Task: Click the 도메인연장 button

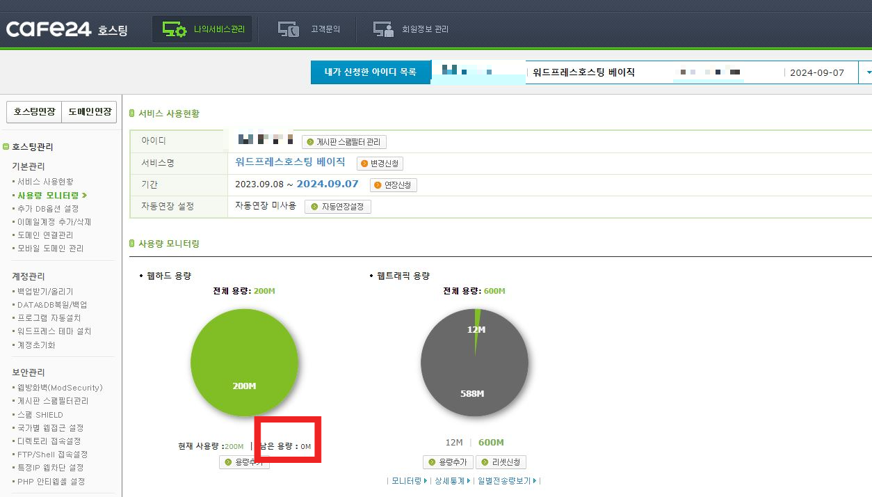Action: [89, 112]
